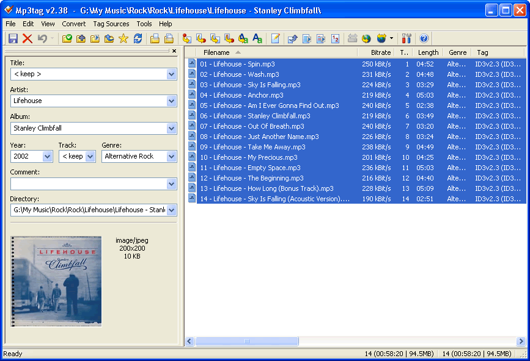Open the Convert menu

point(73,24)
